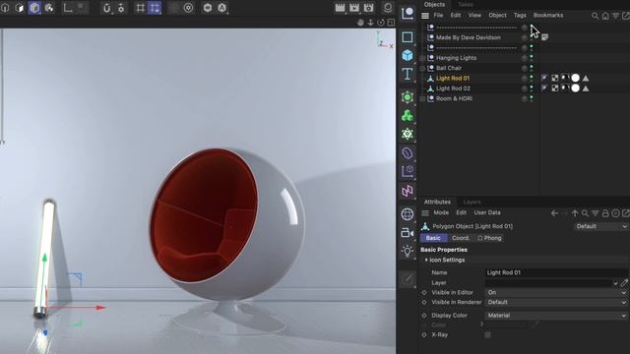
Task: Click the viewport rotate camera icon
Action: pos(381,23)
